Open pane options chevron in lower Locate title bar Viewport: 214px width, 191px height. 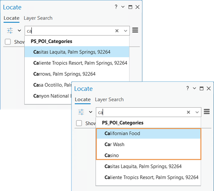pos(194,88)
